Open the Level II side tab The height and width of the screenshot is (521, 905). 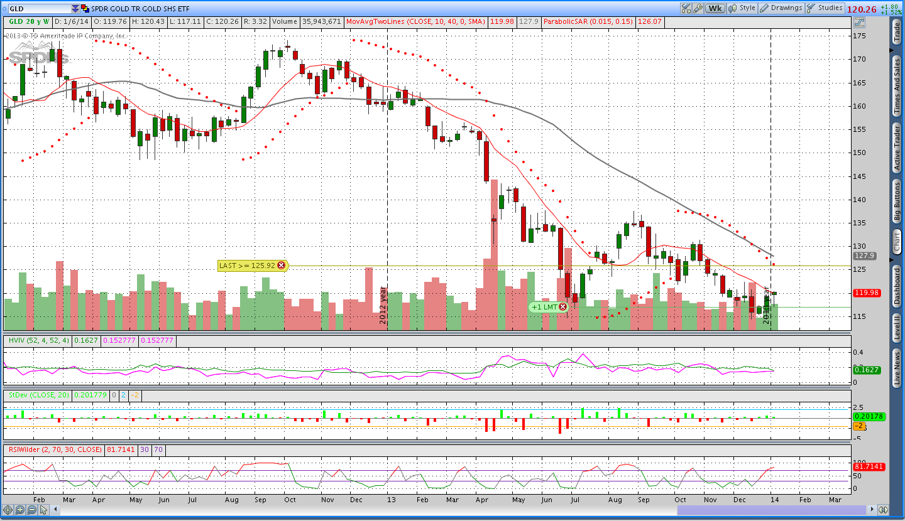897,328
